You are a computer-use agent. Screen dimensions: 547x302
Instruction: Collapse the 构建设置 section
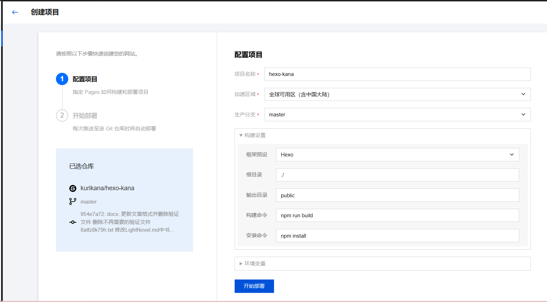253,135
